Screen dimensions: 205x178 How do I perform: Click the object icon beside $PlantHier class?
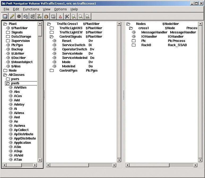click(8, 28)
